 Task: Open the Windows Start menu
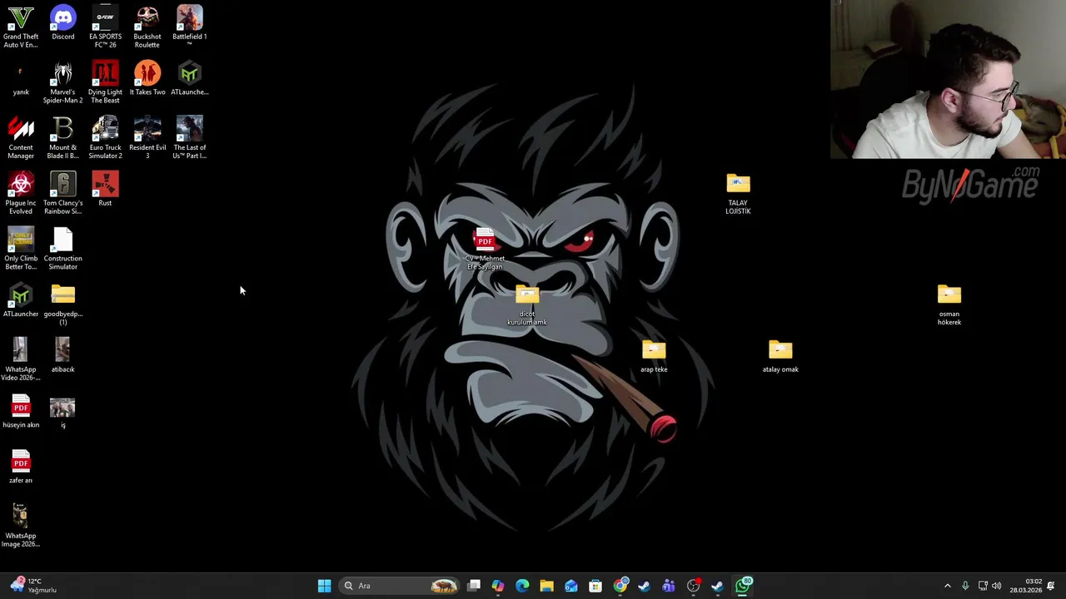point(324,586)
